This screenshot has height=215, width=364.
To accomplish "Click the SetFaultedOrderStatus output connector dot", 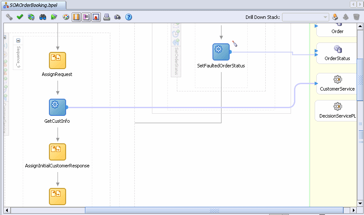I will 231,52.
